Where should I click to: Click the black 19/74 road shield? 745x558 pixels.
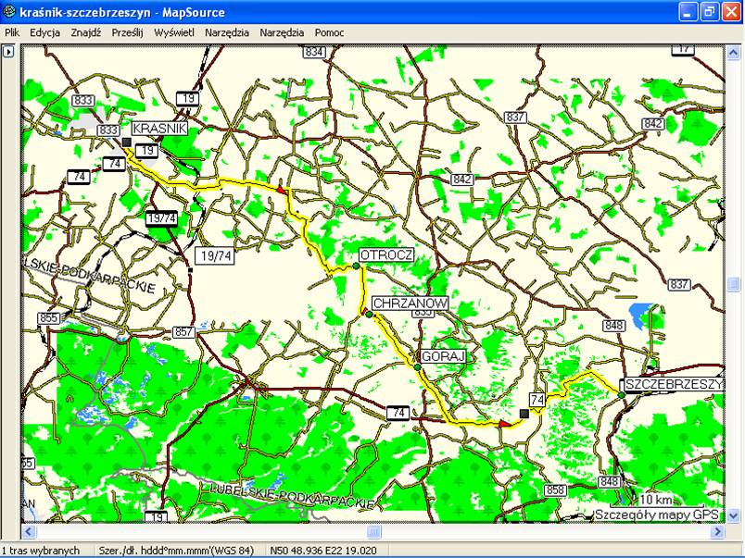point(161,218)
